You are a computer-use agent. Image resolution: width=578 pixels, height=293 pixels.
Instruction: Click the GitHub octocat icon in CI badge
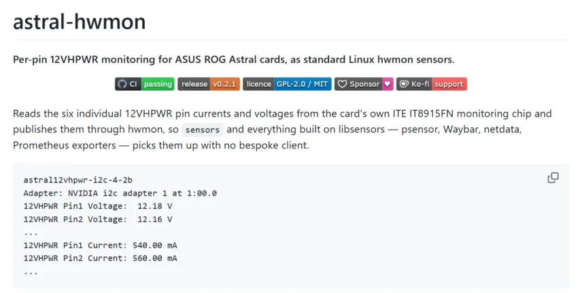click(x=122, y=84)
